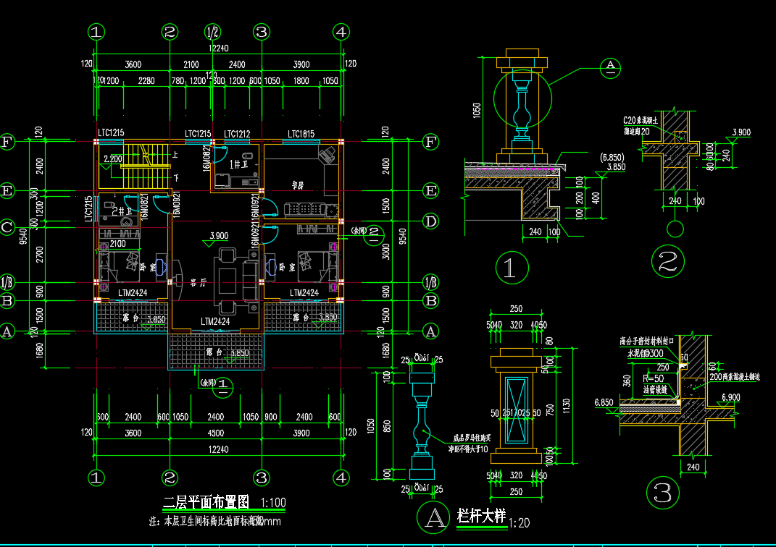Click the 2280 dimension text
Viewport: 776px width, 547px height.
pos(146,80)
